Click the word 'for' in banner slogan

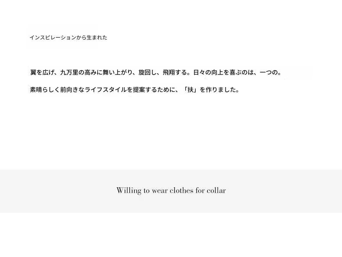tap(200, 190)
